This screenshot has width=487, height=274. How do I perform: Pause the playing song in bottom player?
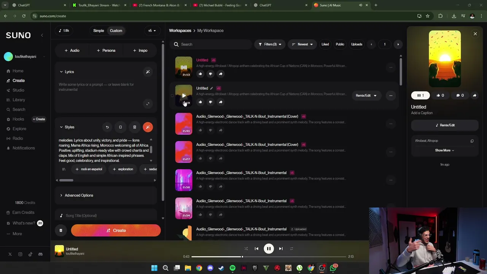coord(269,249)
